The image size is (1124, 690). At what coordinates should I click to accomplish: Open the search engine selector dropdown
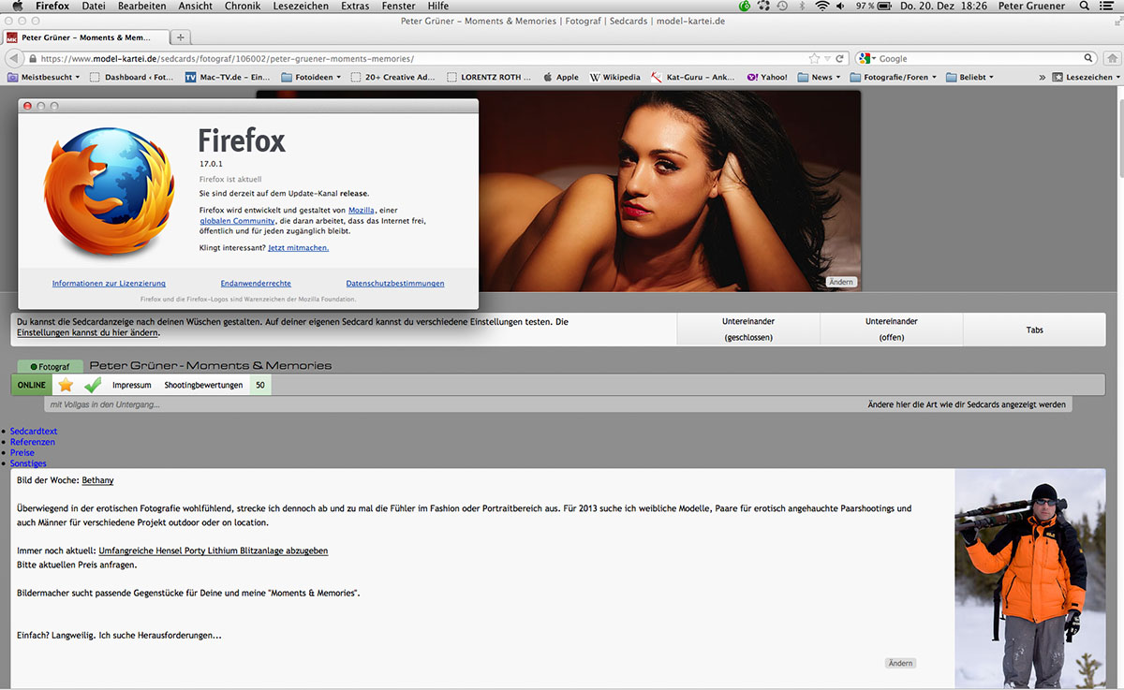pyautogui.click(x=865, y=58)
